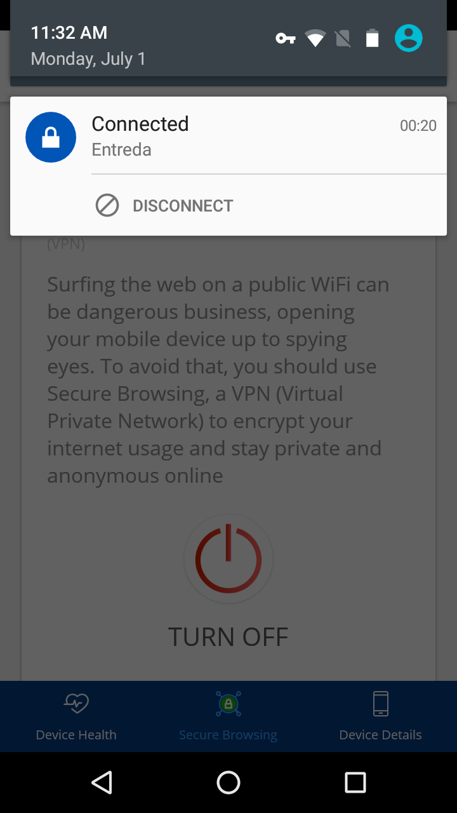Tap the Device Health heart icon
Image resolution: width=457 pixels, height=813 pixels.
pyautogui.click(x=76, y=704)
